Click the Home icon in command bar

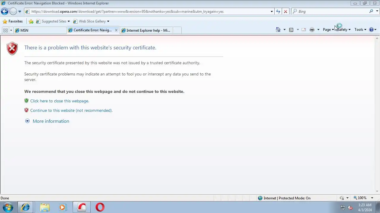(278, 30)
